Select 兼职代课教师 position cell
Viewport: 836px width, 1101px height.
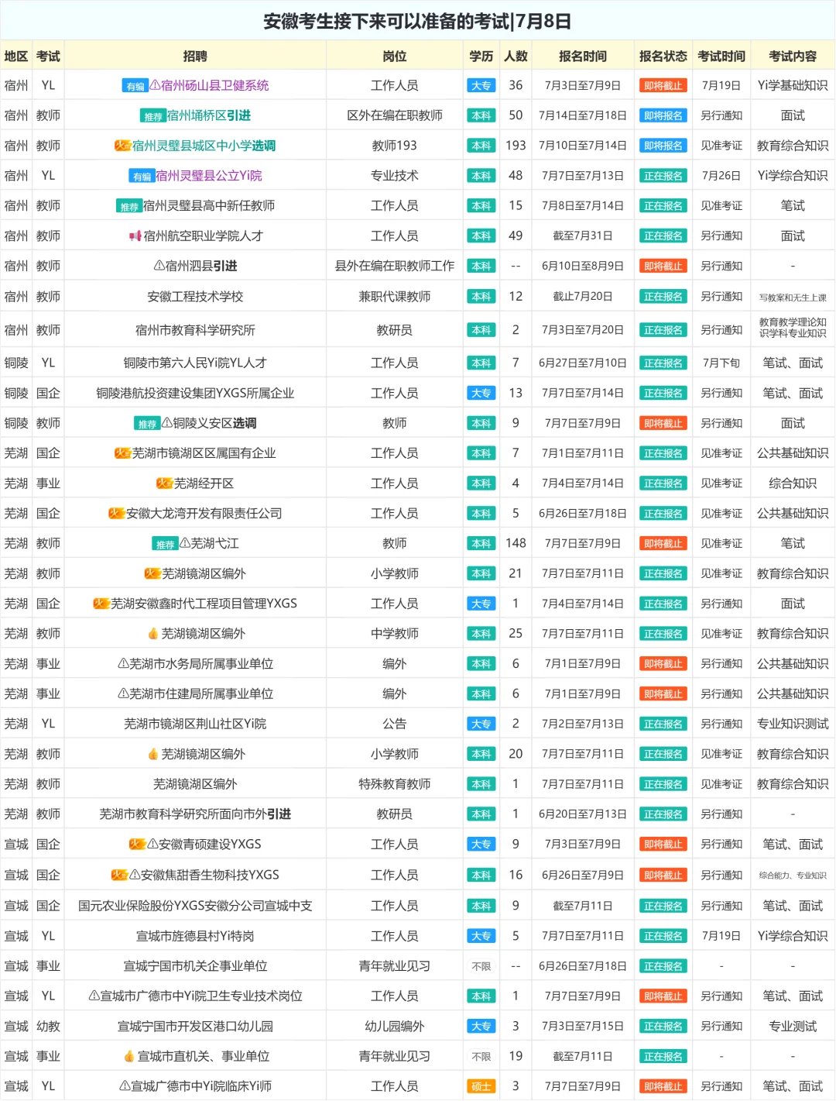point(395,296)
